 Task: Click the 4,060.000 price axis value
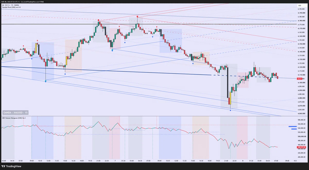[x=302, y=113]
